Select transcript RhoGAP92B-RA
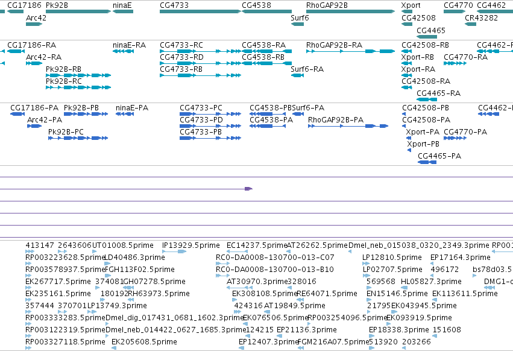The height and width of the screenshot is (351, 513). pyautogui.click(x=334, y=45)
